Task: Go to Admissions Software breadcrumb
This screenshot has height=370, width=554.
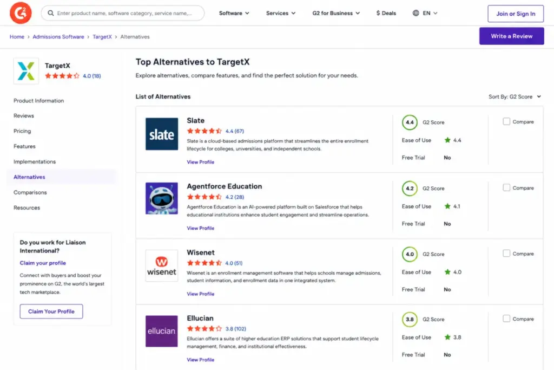Action: [58, 37]
